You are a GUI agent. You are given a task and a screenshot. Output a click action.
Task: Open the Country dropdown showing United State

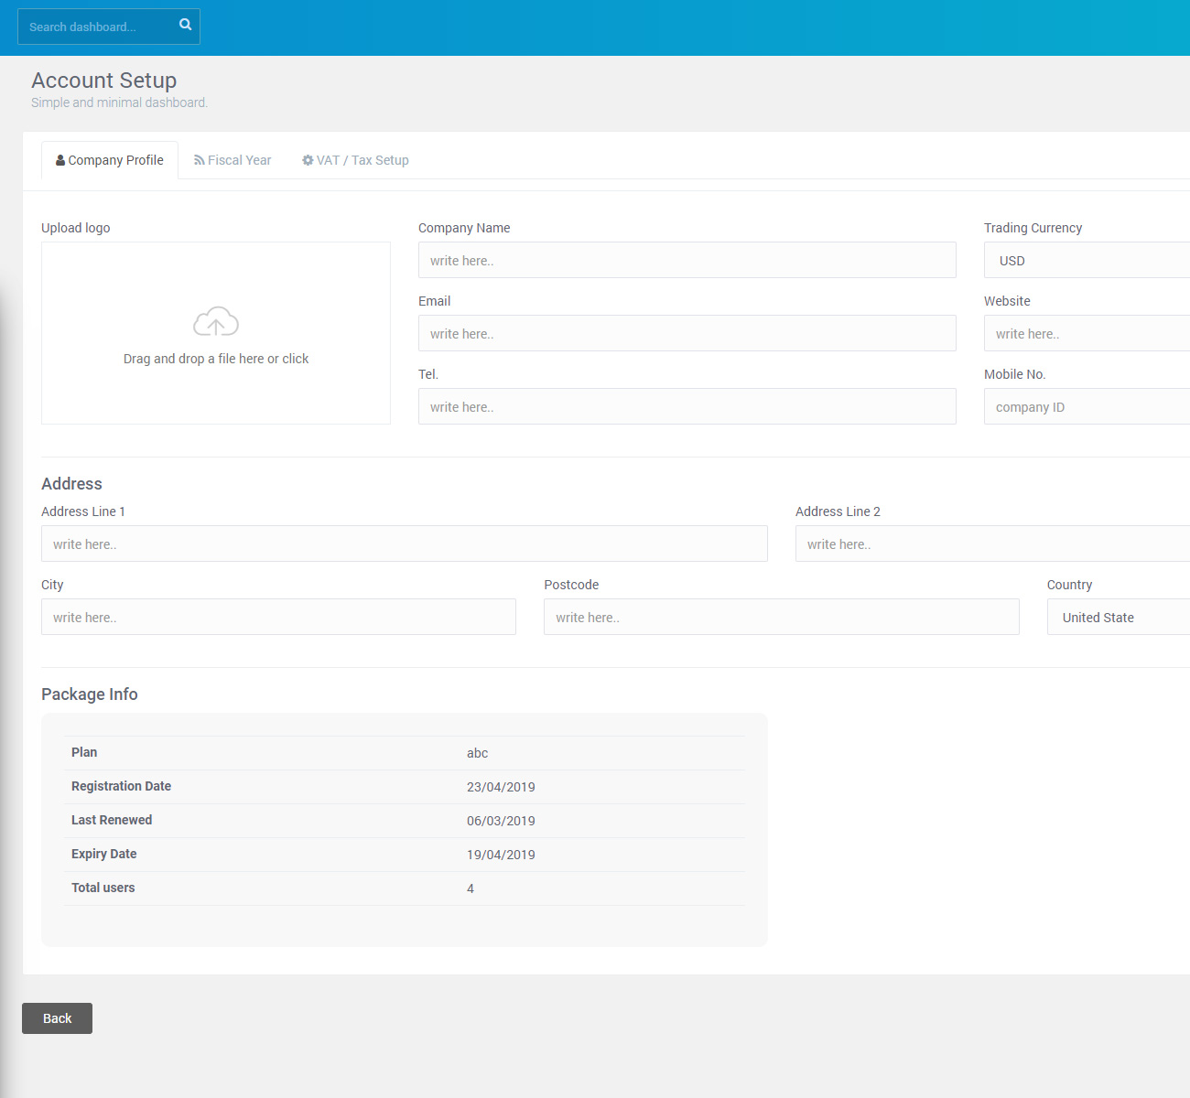(1119, 618)
